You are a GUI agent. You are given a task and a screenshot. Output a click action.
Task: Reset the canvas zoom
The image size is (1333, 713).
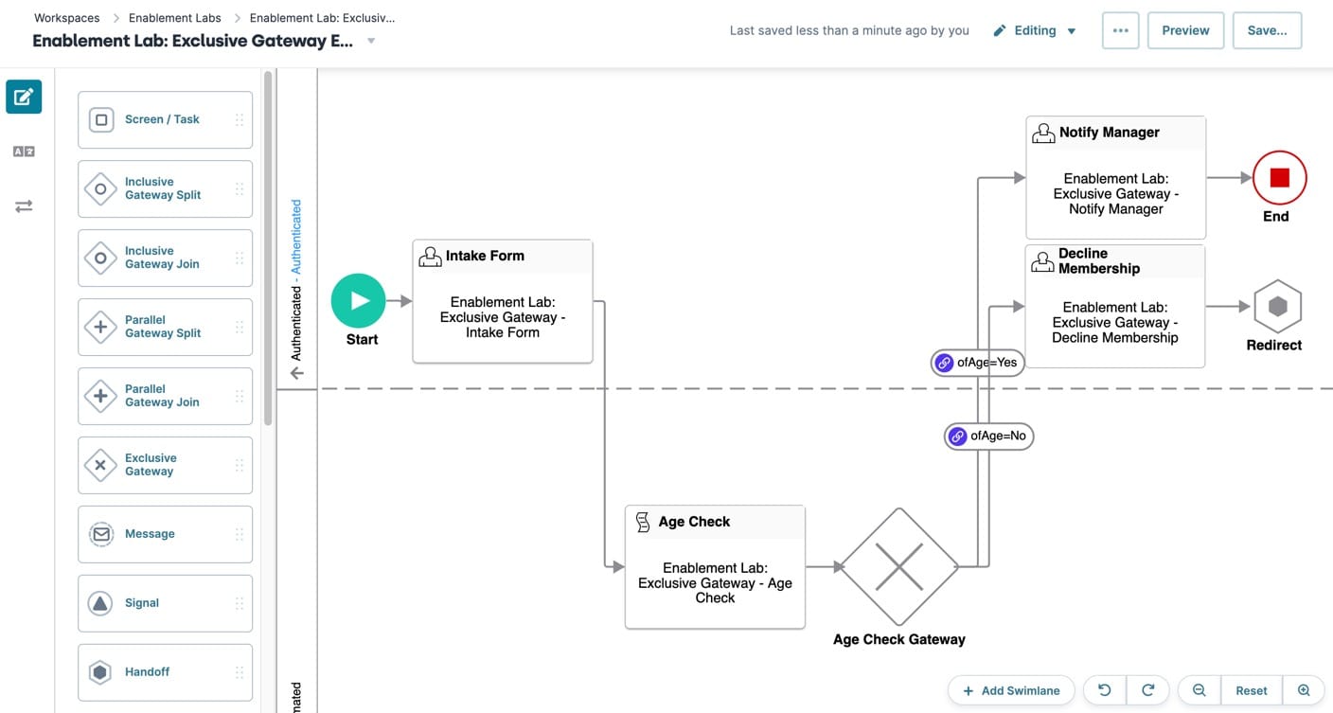coord(1252,690)
